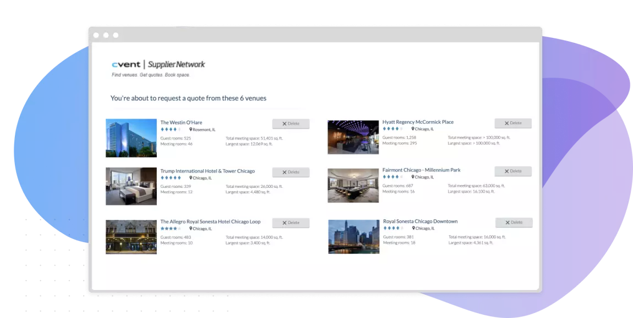Click the X icon on Fairmont Chicago's Delete button
Viewport: 633px width, 318px height.
pos(506,171)
